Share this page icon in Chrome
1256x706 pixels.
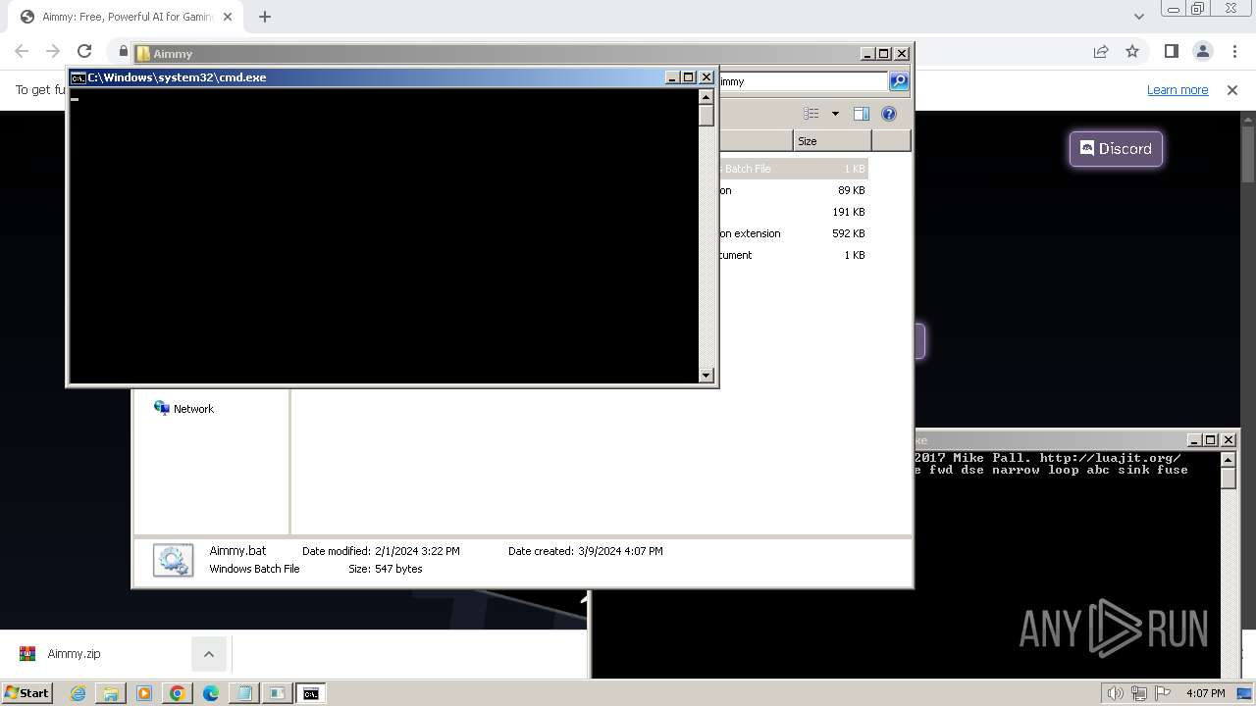(x=1101, y=51)
